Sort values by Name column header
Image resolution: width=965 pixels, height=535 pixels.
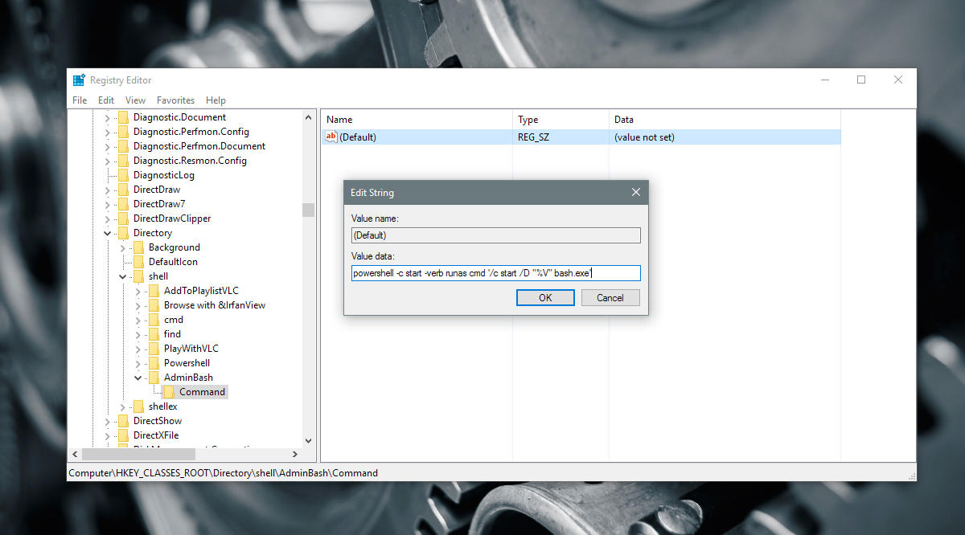[417, 120]
